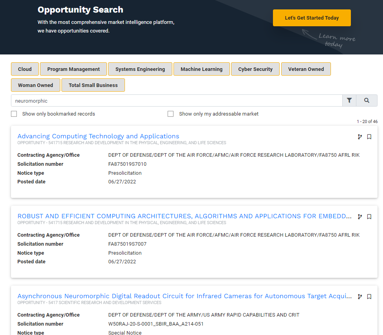Open Asynchronous Neuromorphic Digital Readout Circuit link

(184, 296)
